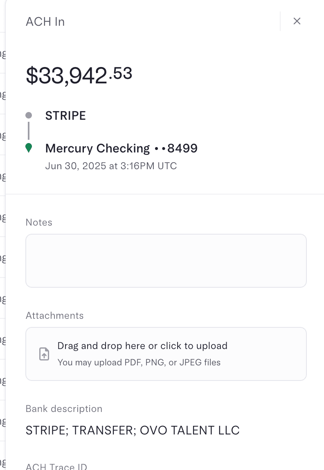Click the masked account digits 8499
324x470 pixels.
pos(182,148)
